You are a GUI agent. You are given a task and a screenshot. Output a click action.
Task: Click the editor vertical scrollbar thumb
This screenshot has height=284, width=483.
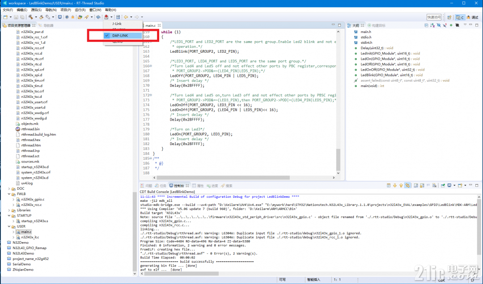pyautogui.click(x=338, y=160)
